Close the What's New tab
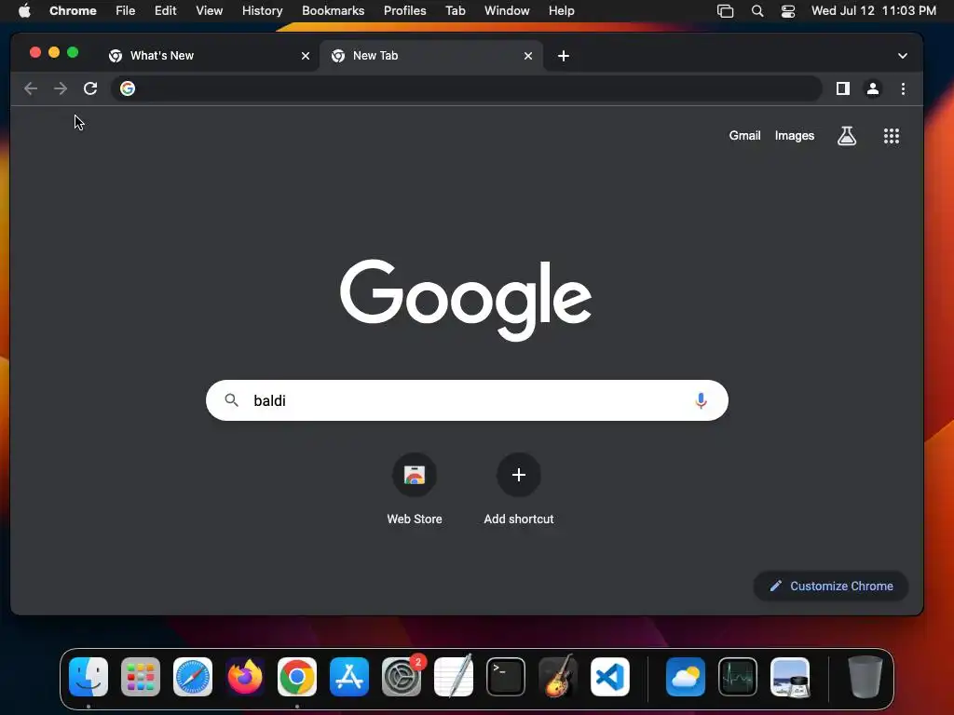The width and height of the screenshot is (954, 715). (306, 56)
